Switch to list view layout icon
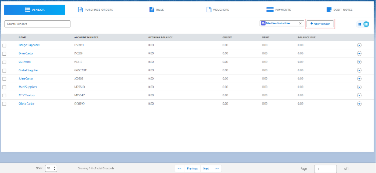This screenshot has width=376, height=173. pyautogui.click(x=366, y=24)
